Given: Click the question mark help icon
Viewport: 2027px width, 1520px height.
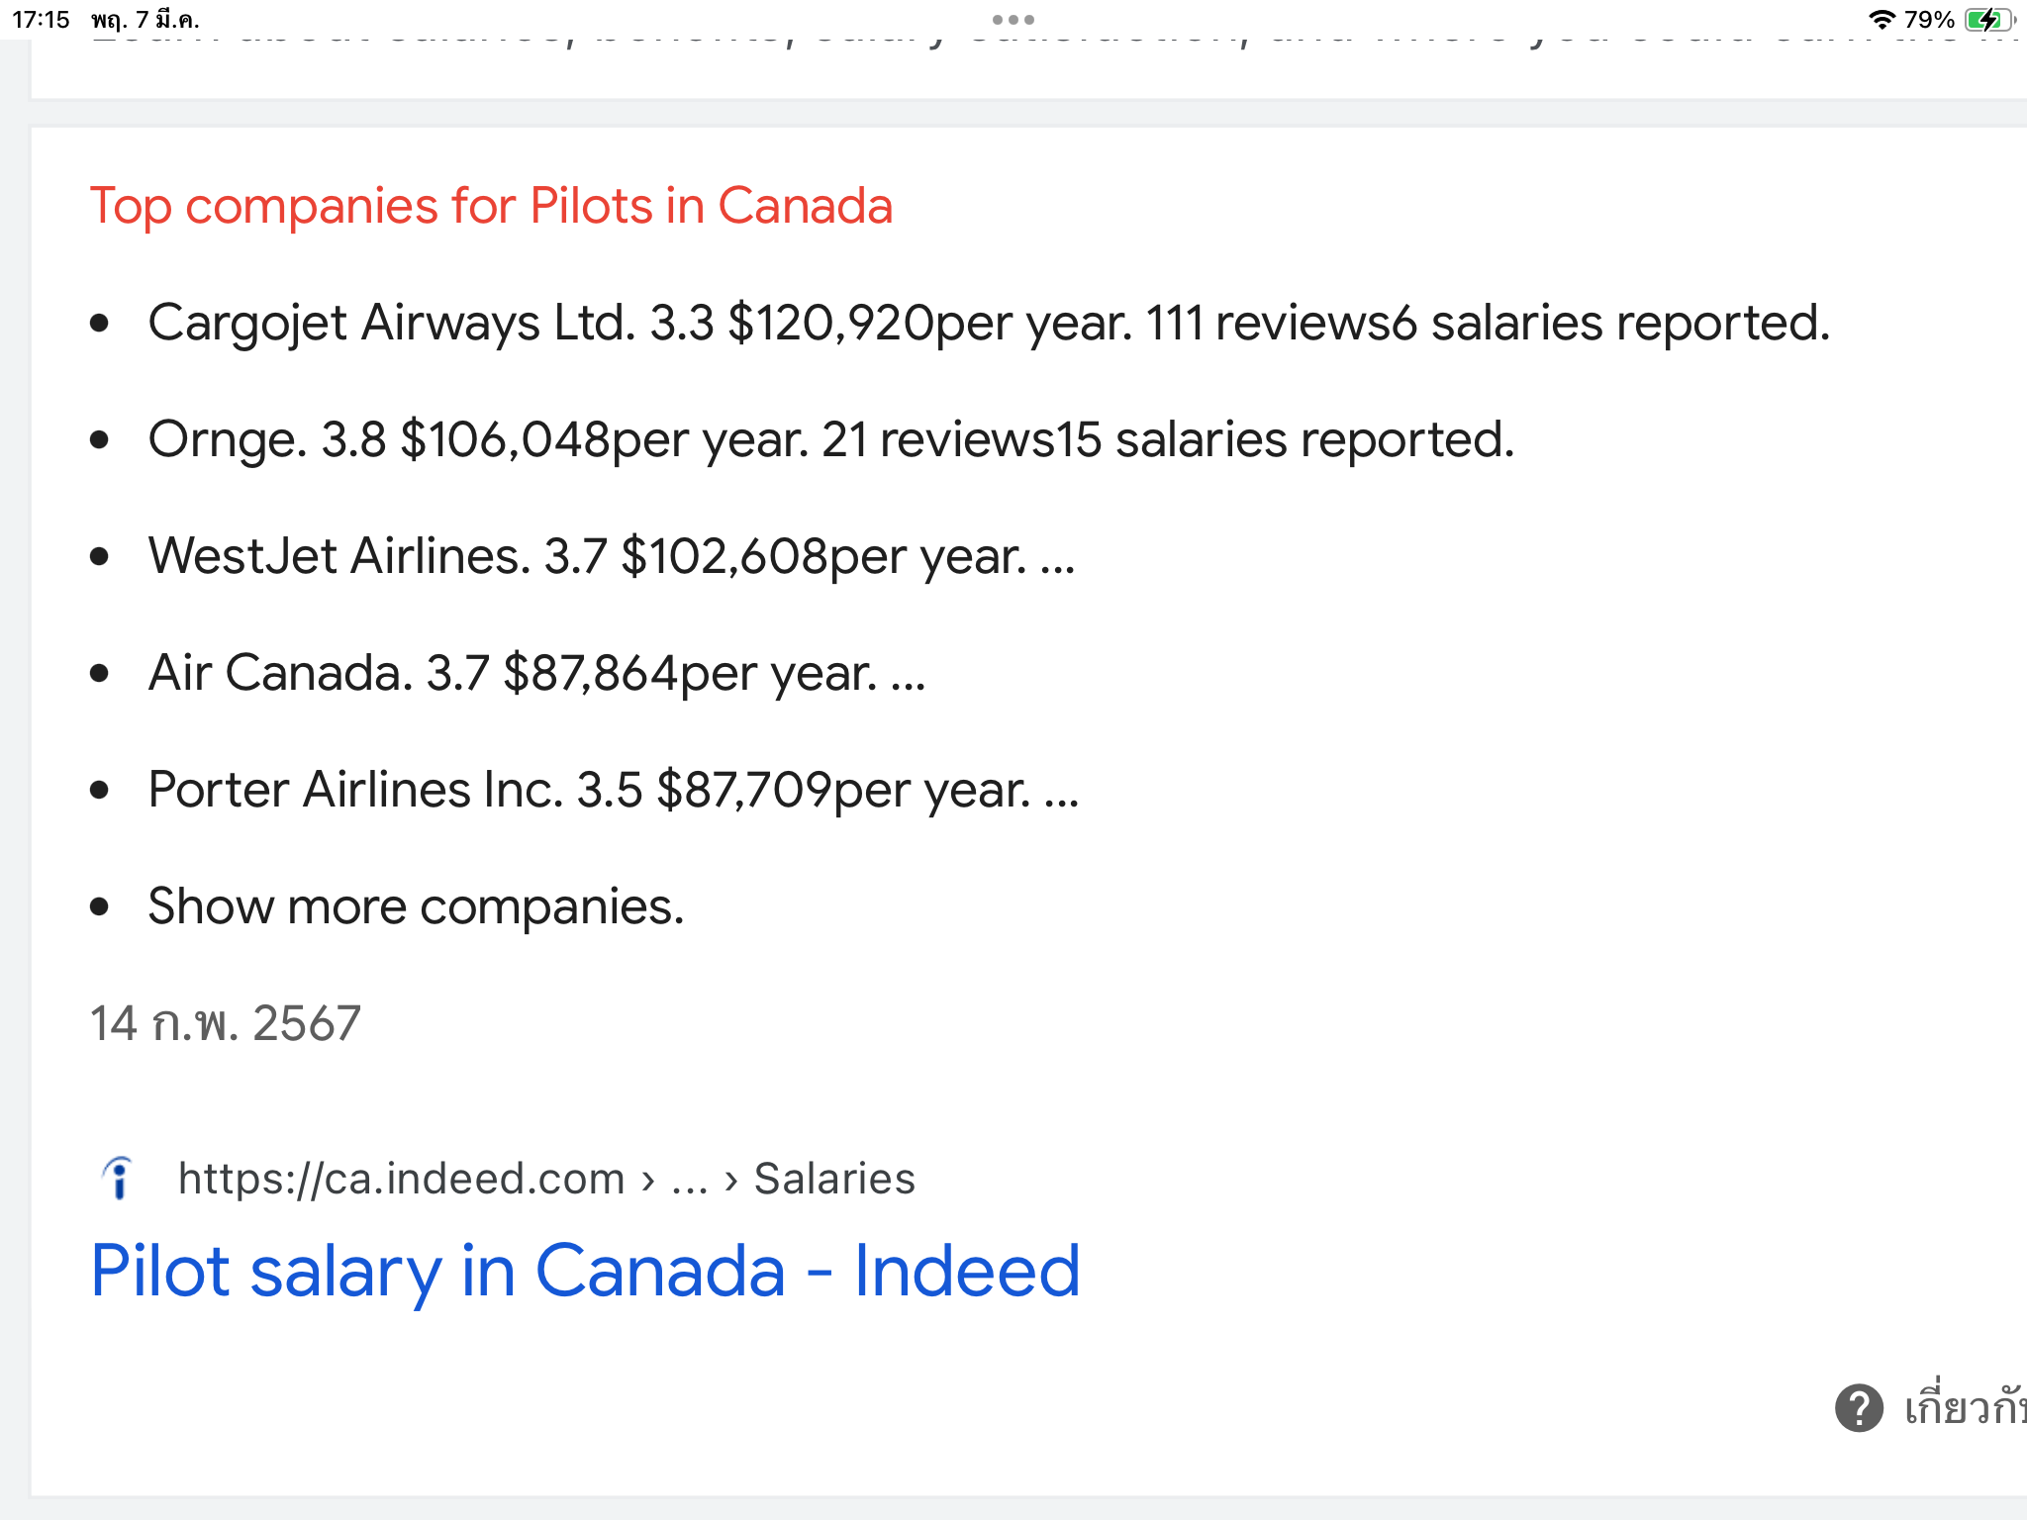Looking at the screenshot, I should point(1859,1407).
